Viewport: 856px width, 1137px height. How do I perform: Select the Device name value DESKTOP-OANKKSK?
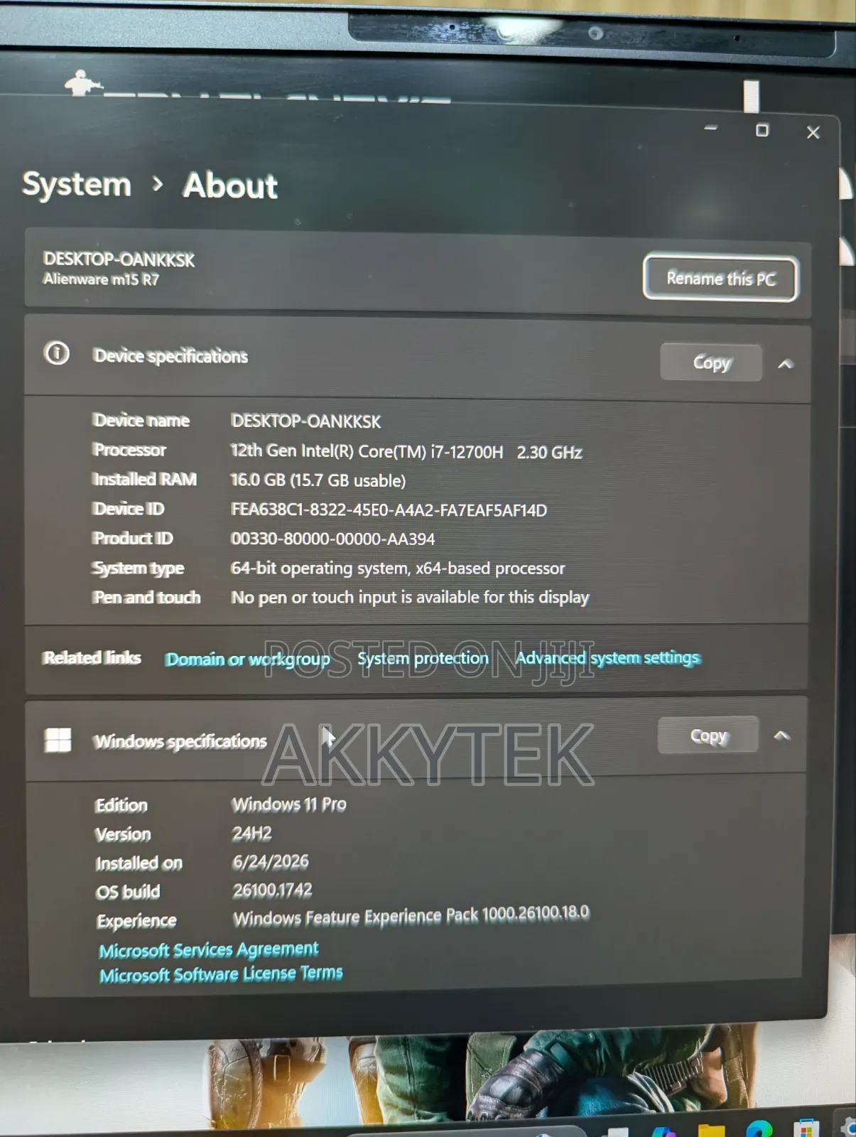[x=305, y=421]
